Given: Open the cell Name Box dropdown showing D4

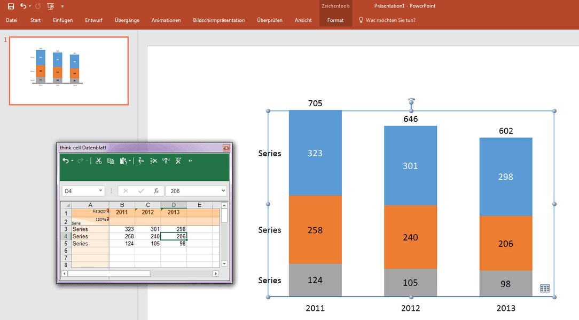Looking at the screenshot, I should [100, 190].
